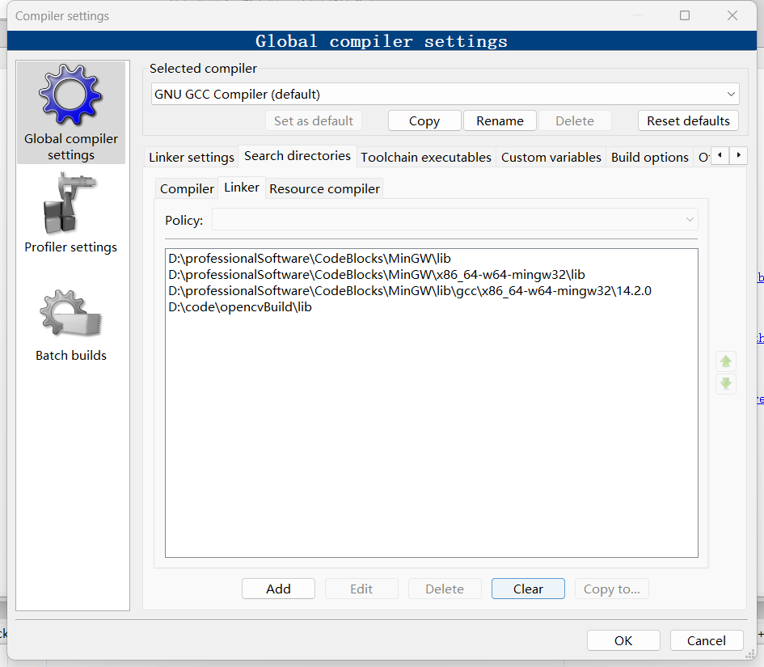The width and height of the screenshot is (764, 667).
Task: Switch to Search directories tab
Action: 298,156
